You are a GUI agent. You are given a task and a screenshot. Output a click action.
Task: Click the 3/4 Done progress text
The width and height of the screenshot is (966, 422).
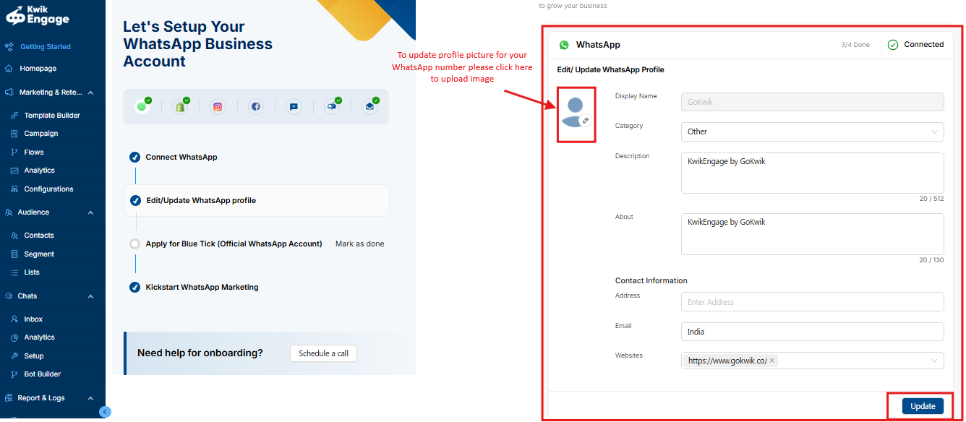click(x=855, y=45)
